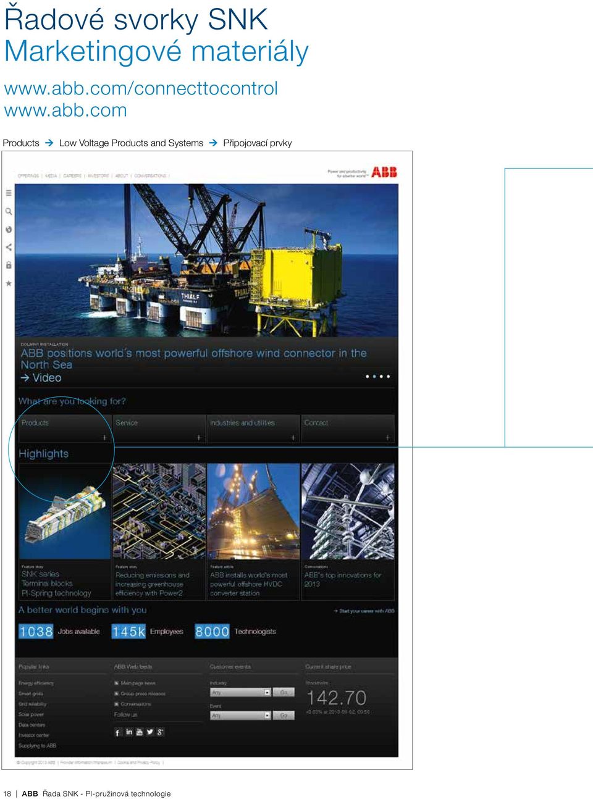Open the Event dropdown in Customer events
The image size is (593, 799).
[240, 715]
